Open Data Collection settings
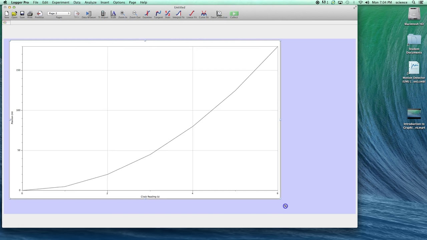Viewport: 427px width, 240px height. [219, 14]
